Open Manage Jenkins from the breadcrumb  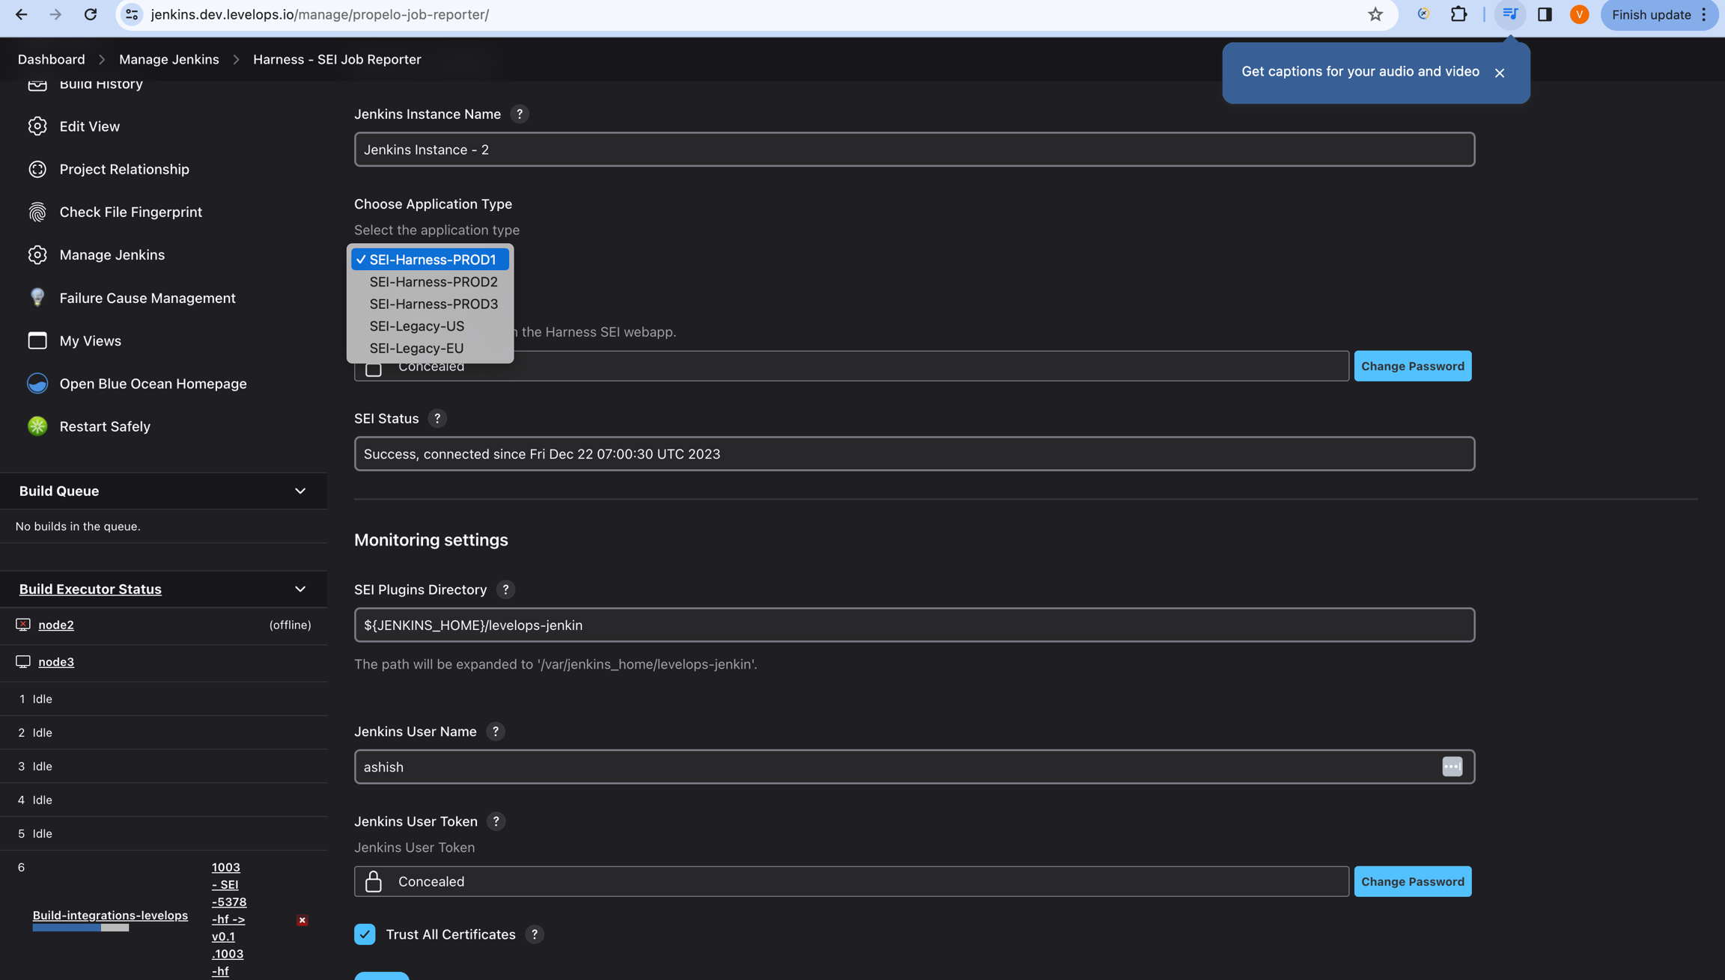point(168,59)
